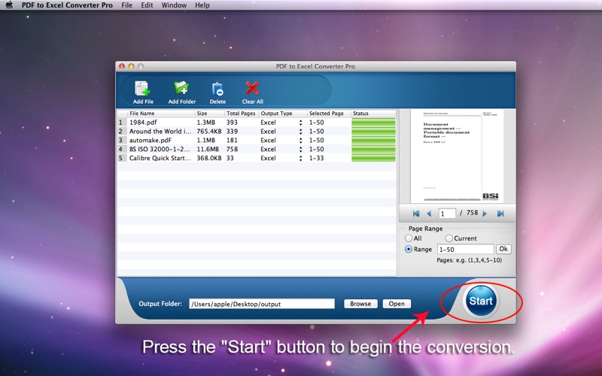Image resolution: width=602 pixels, height=376 pixels.
Task: Click the 765.4KB size cell
Action: click(x=209, y=131)
